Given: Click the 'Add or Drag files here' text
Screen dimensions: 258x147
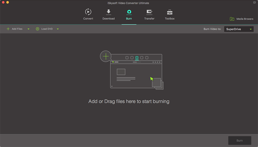Looking at the screenshot, I should pyautogui.click(x=129, y=101).
